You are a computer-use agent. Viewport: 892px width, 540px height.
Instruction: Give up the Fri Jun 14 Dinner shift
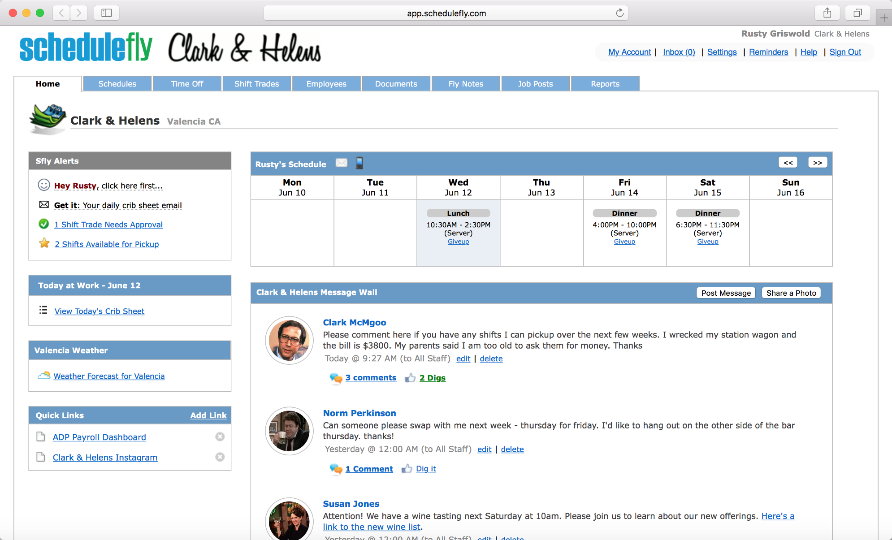(624, 242)
